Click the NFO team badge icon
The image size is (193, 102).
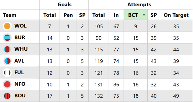[7, 84]
